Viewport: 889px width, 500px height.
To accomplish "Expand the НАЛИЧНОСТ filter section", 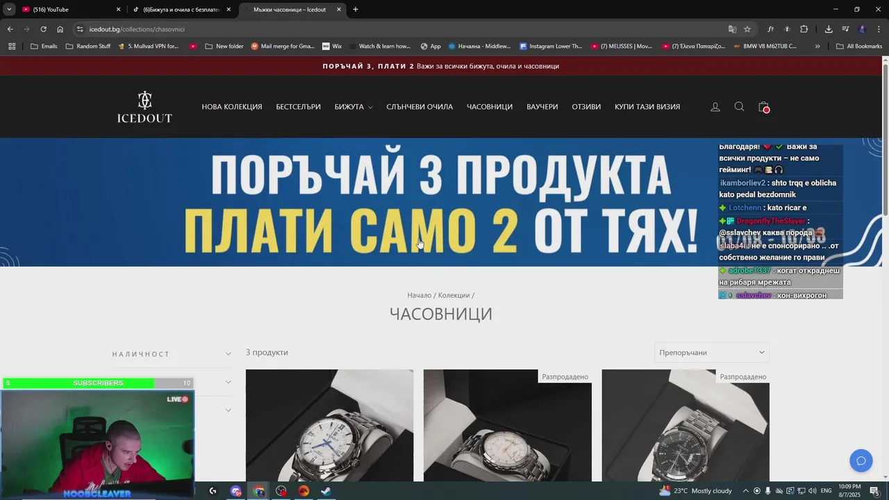I will point(172,354).
